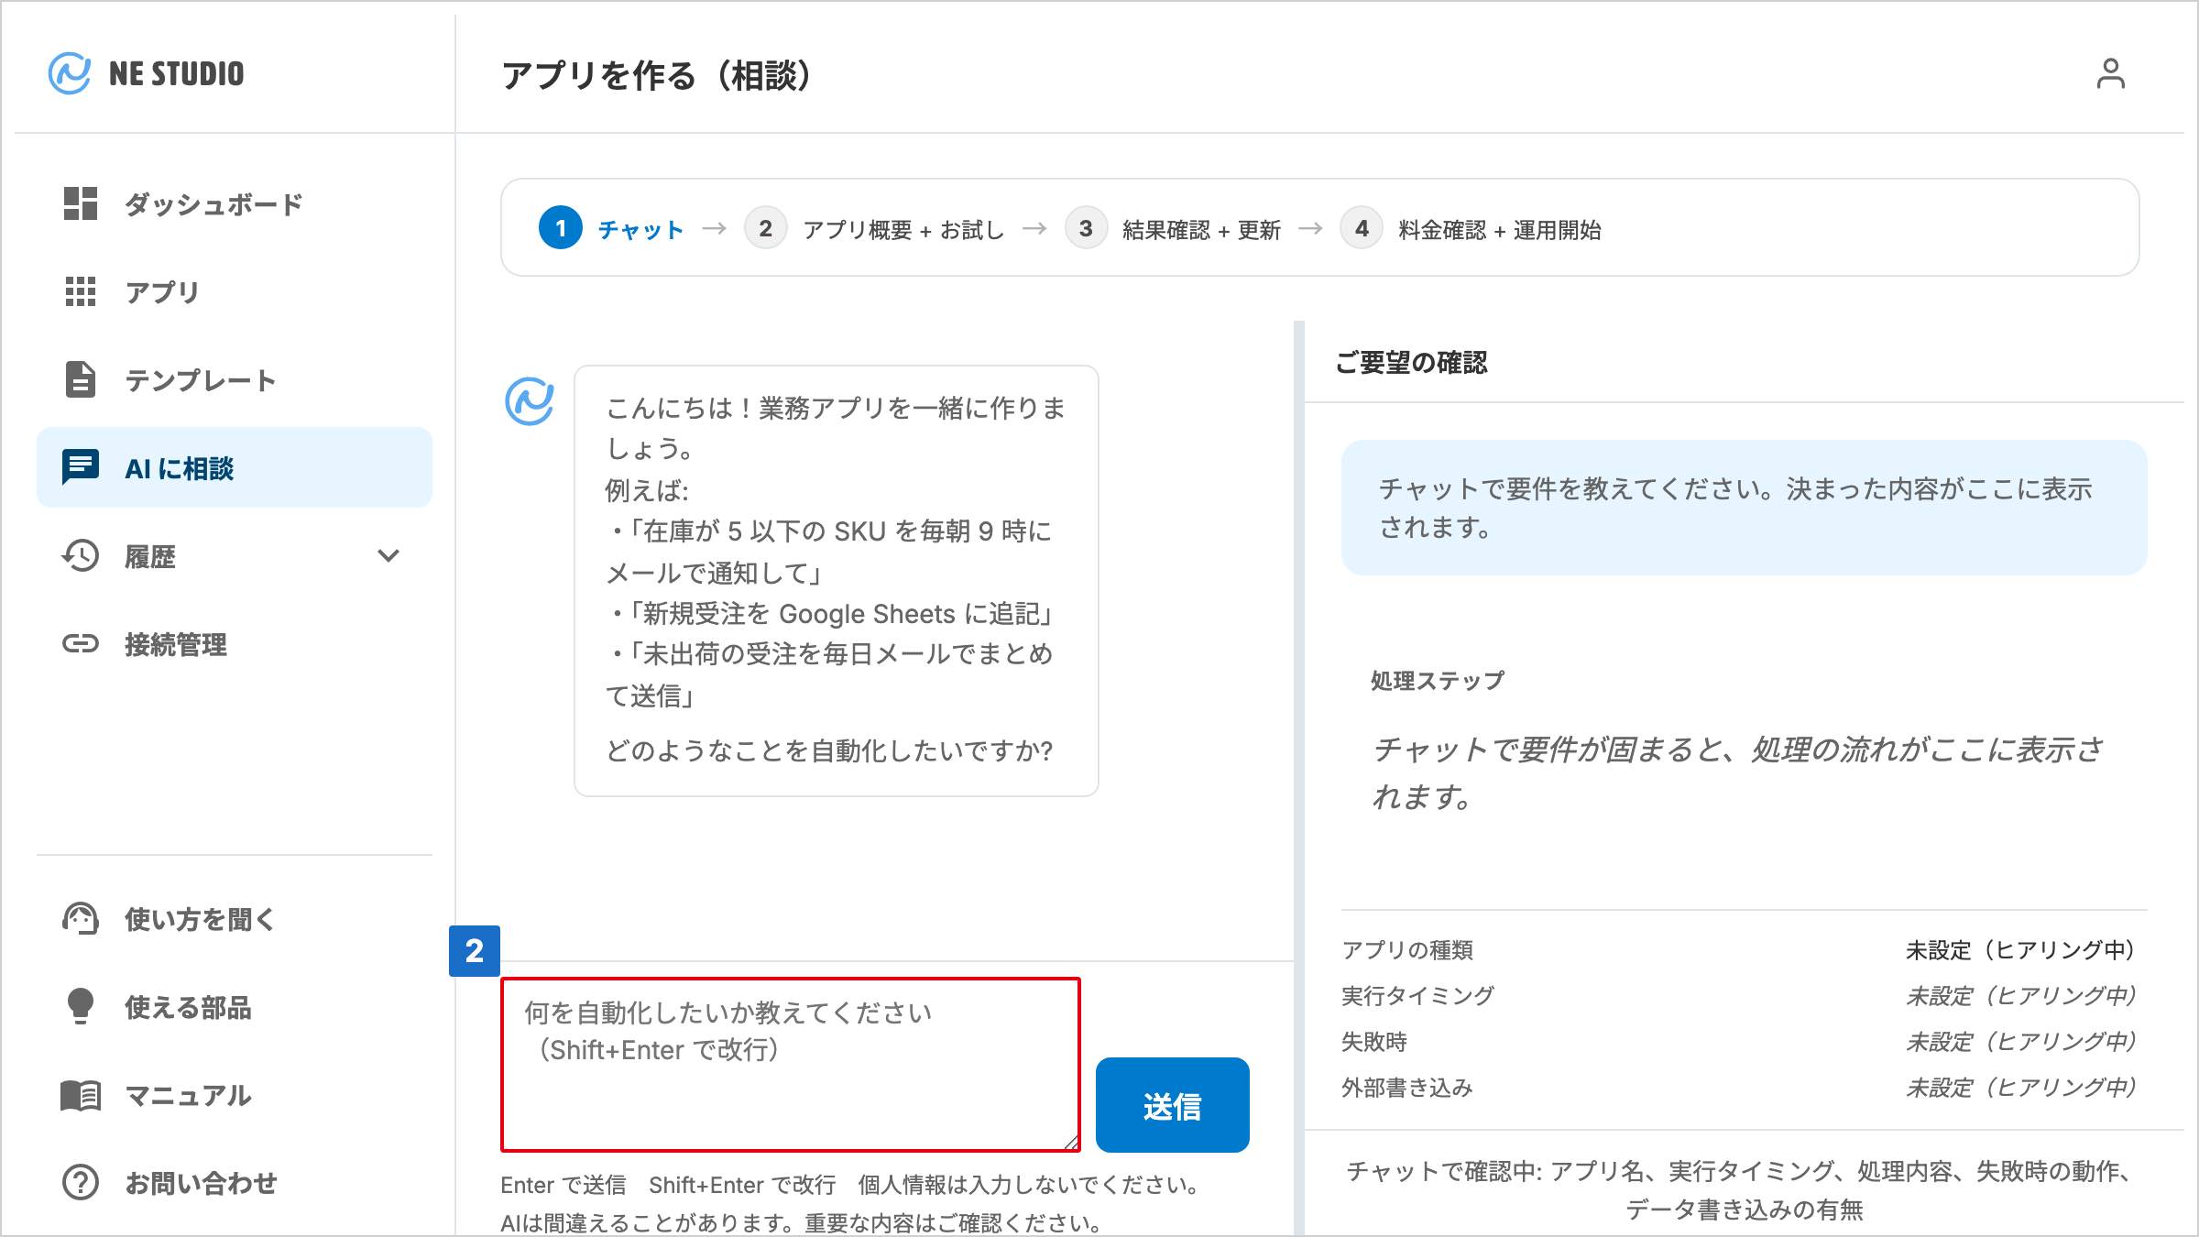Open お問い合わせ link
Screen dimensions: 2199x1237
coord(235,1182)
